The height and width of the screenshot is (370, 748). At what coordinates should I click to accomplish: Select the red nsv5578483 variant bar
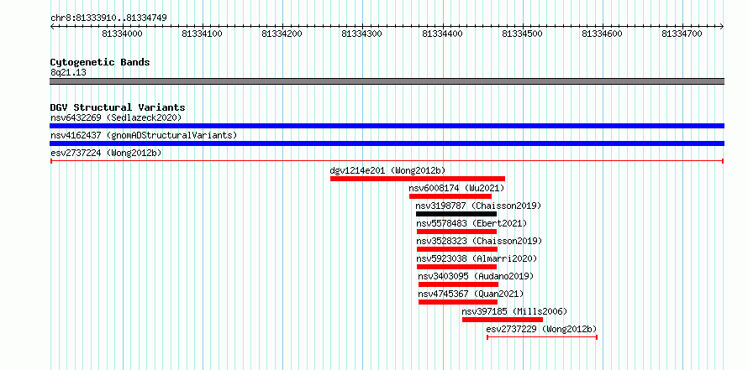pyautogui.click(x=457, y=232)
